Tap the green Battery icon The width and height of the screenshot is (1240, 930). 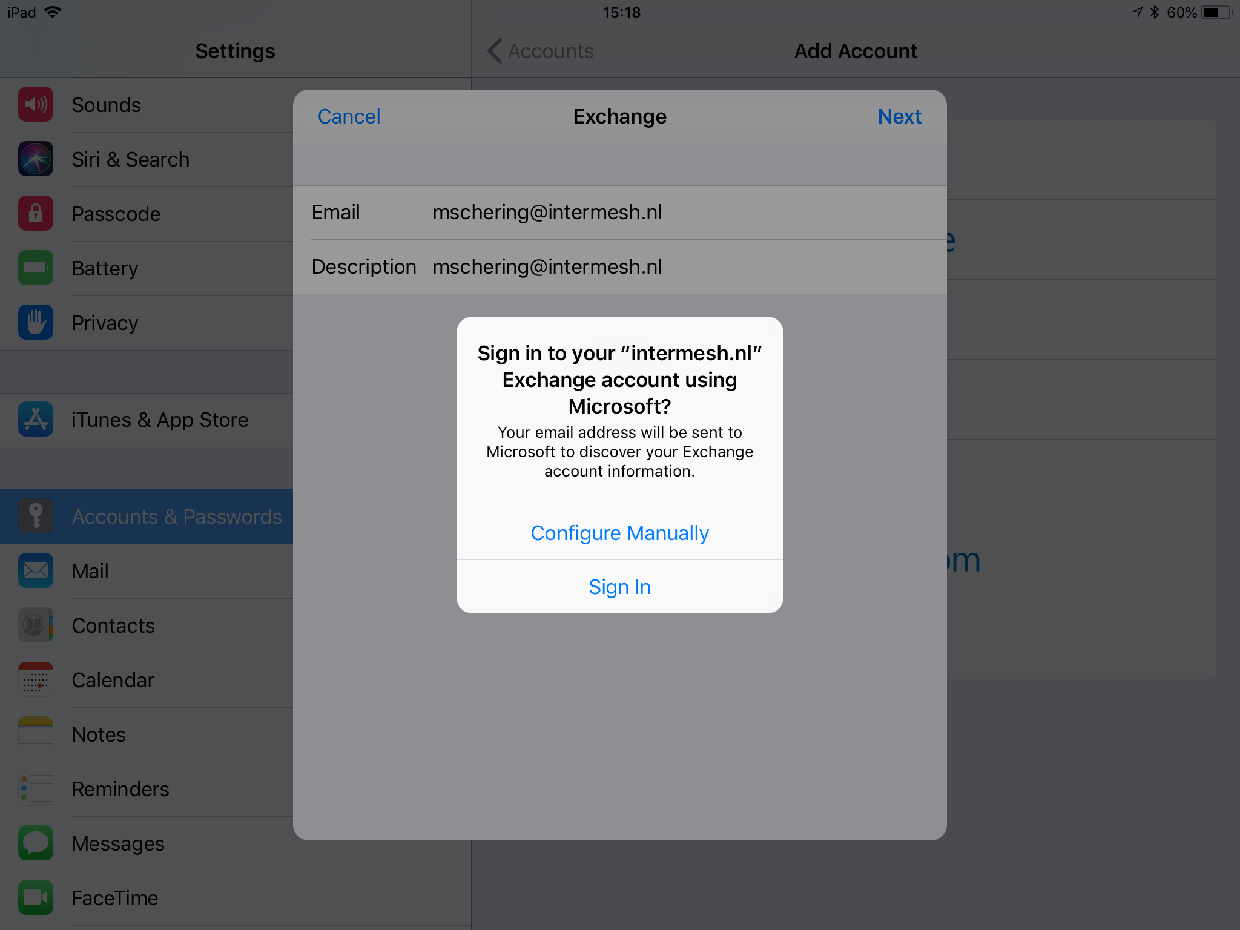coord(36,268)
